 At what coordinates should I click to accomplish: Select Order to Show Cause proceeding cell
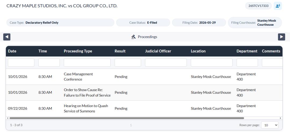click(87, 93)
